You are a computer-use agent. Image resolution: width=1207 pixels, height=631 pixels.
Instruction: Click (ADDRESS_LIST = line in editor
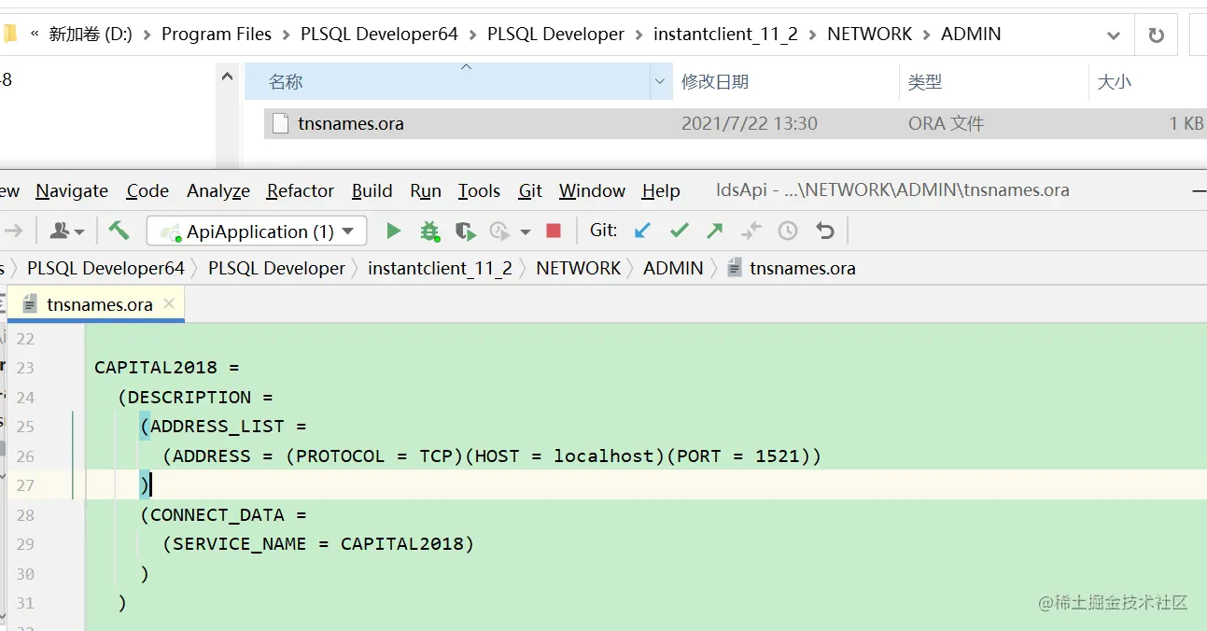[223, 427]
